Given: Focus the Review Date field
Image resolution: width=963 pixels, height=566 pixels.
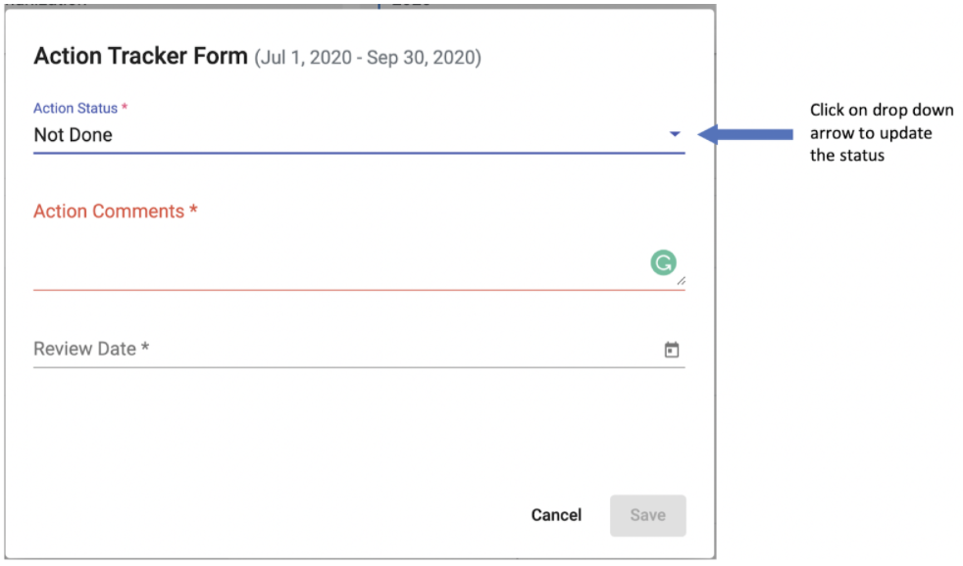Looking at the screenshot, I should tap(359, 349).
